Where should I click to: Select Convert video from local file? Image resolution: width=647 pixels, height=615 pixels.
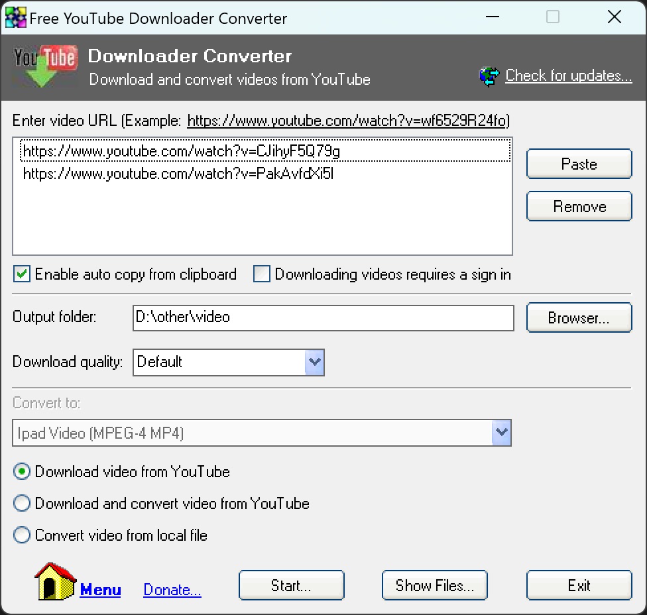[x=23, y=535]
